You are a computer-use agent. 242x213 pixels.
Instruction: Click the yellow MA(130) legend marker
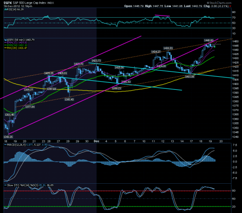(5, 48)
